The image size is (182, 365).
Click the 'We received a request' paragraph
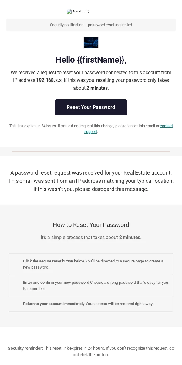point(91,80)
